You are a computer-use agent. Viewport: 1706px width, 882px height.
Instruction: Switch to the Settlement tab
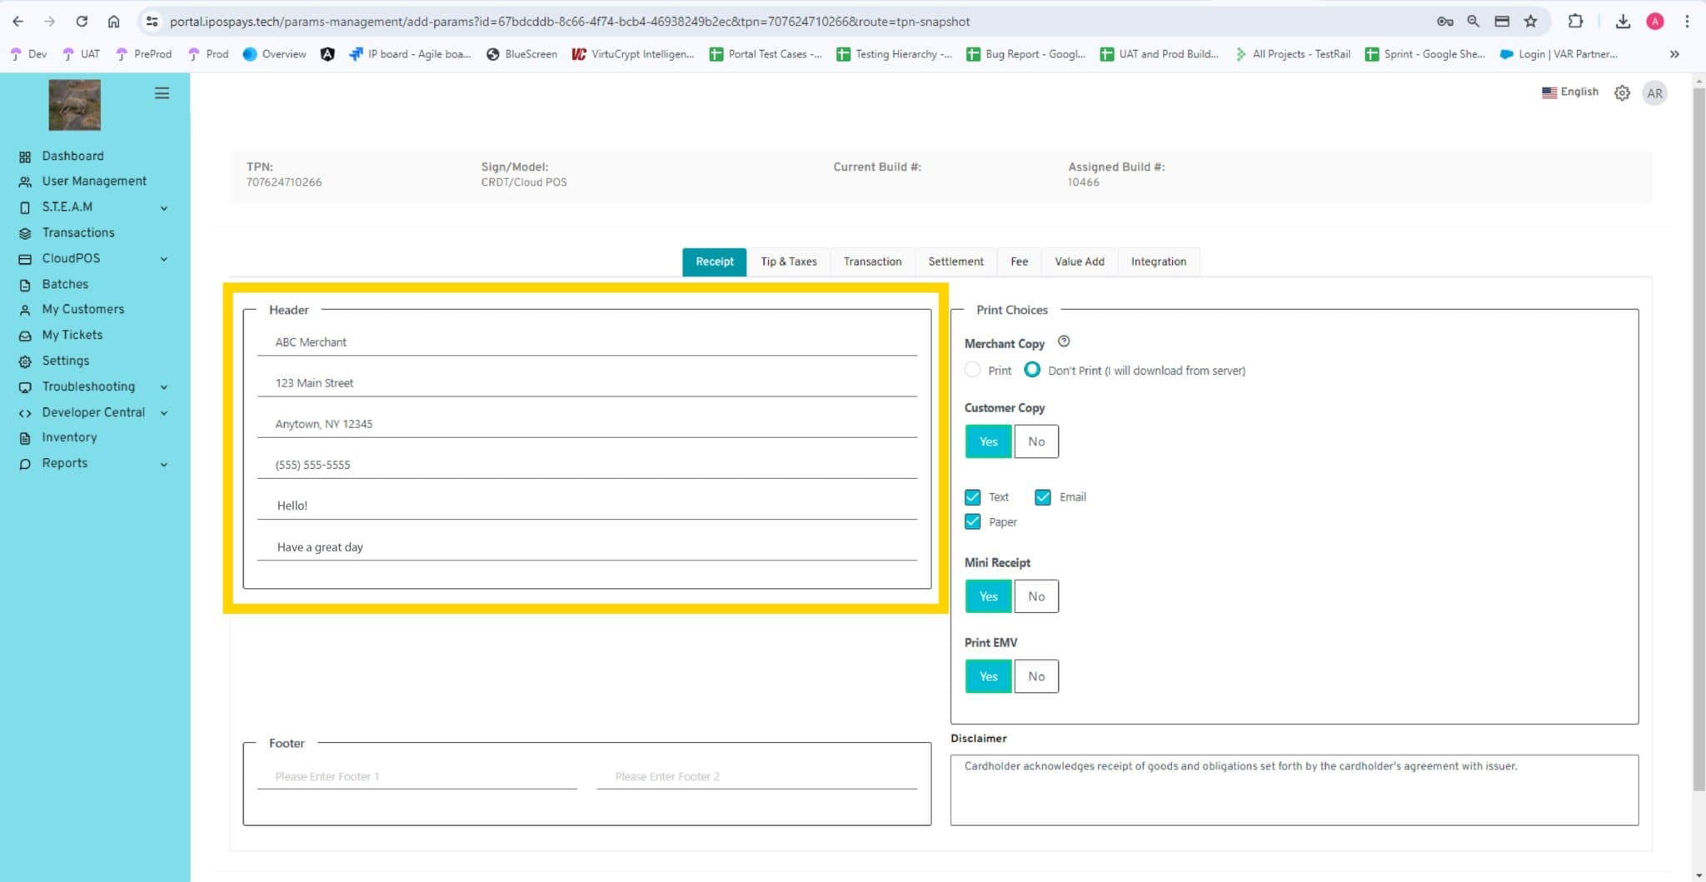(x=956, y=262)
